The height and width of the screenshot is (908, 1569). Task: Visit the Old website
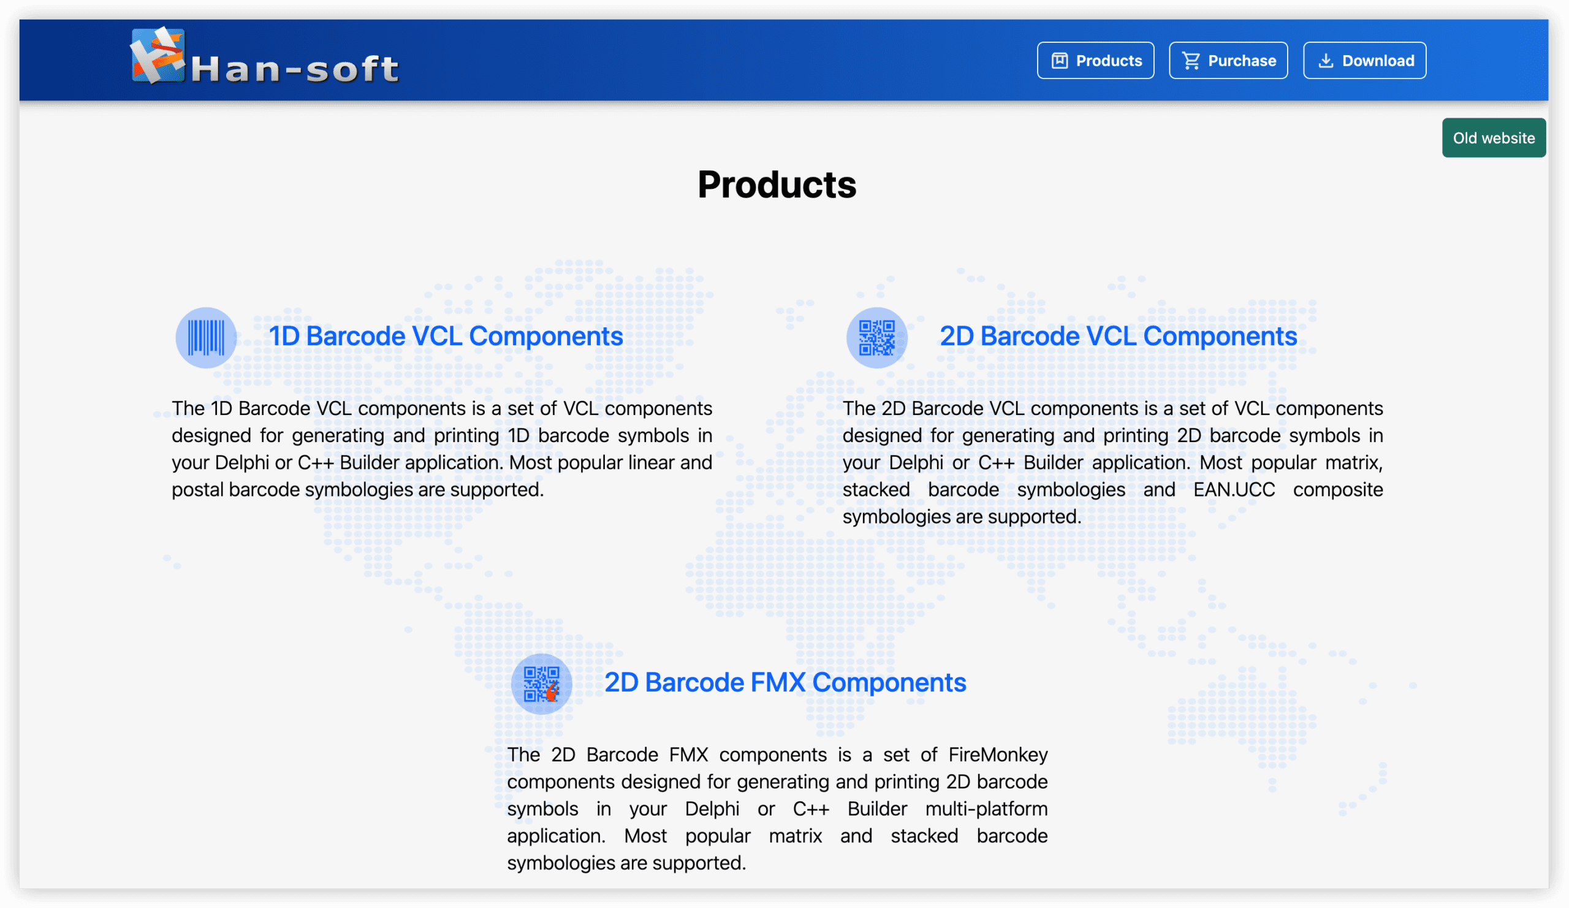click(1494, 137)
